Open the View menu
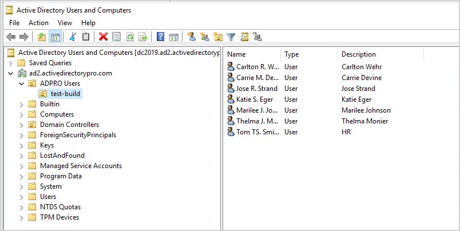This screenshot has height=231, width=460. click(x=65, y=23)
